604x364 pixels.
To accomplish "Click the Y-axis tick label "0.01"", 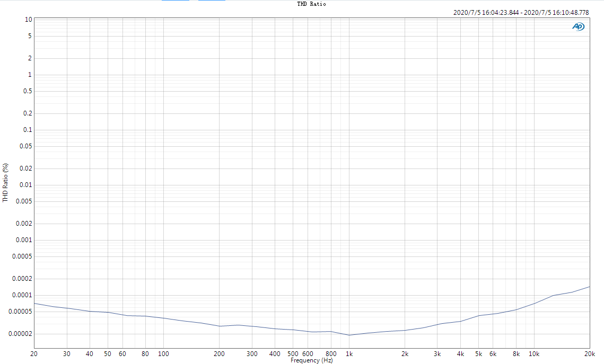I will (26, 185).
